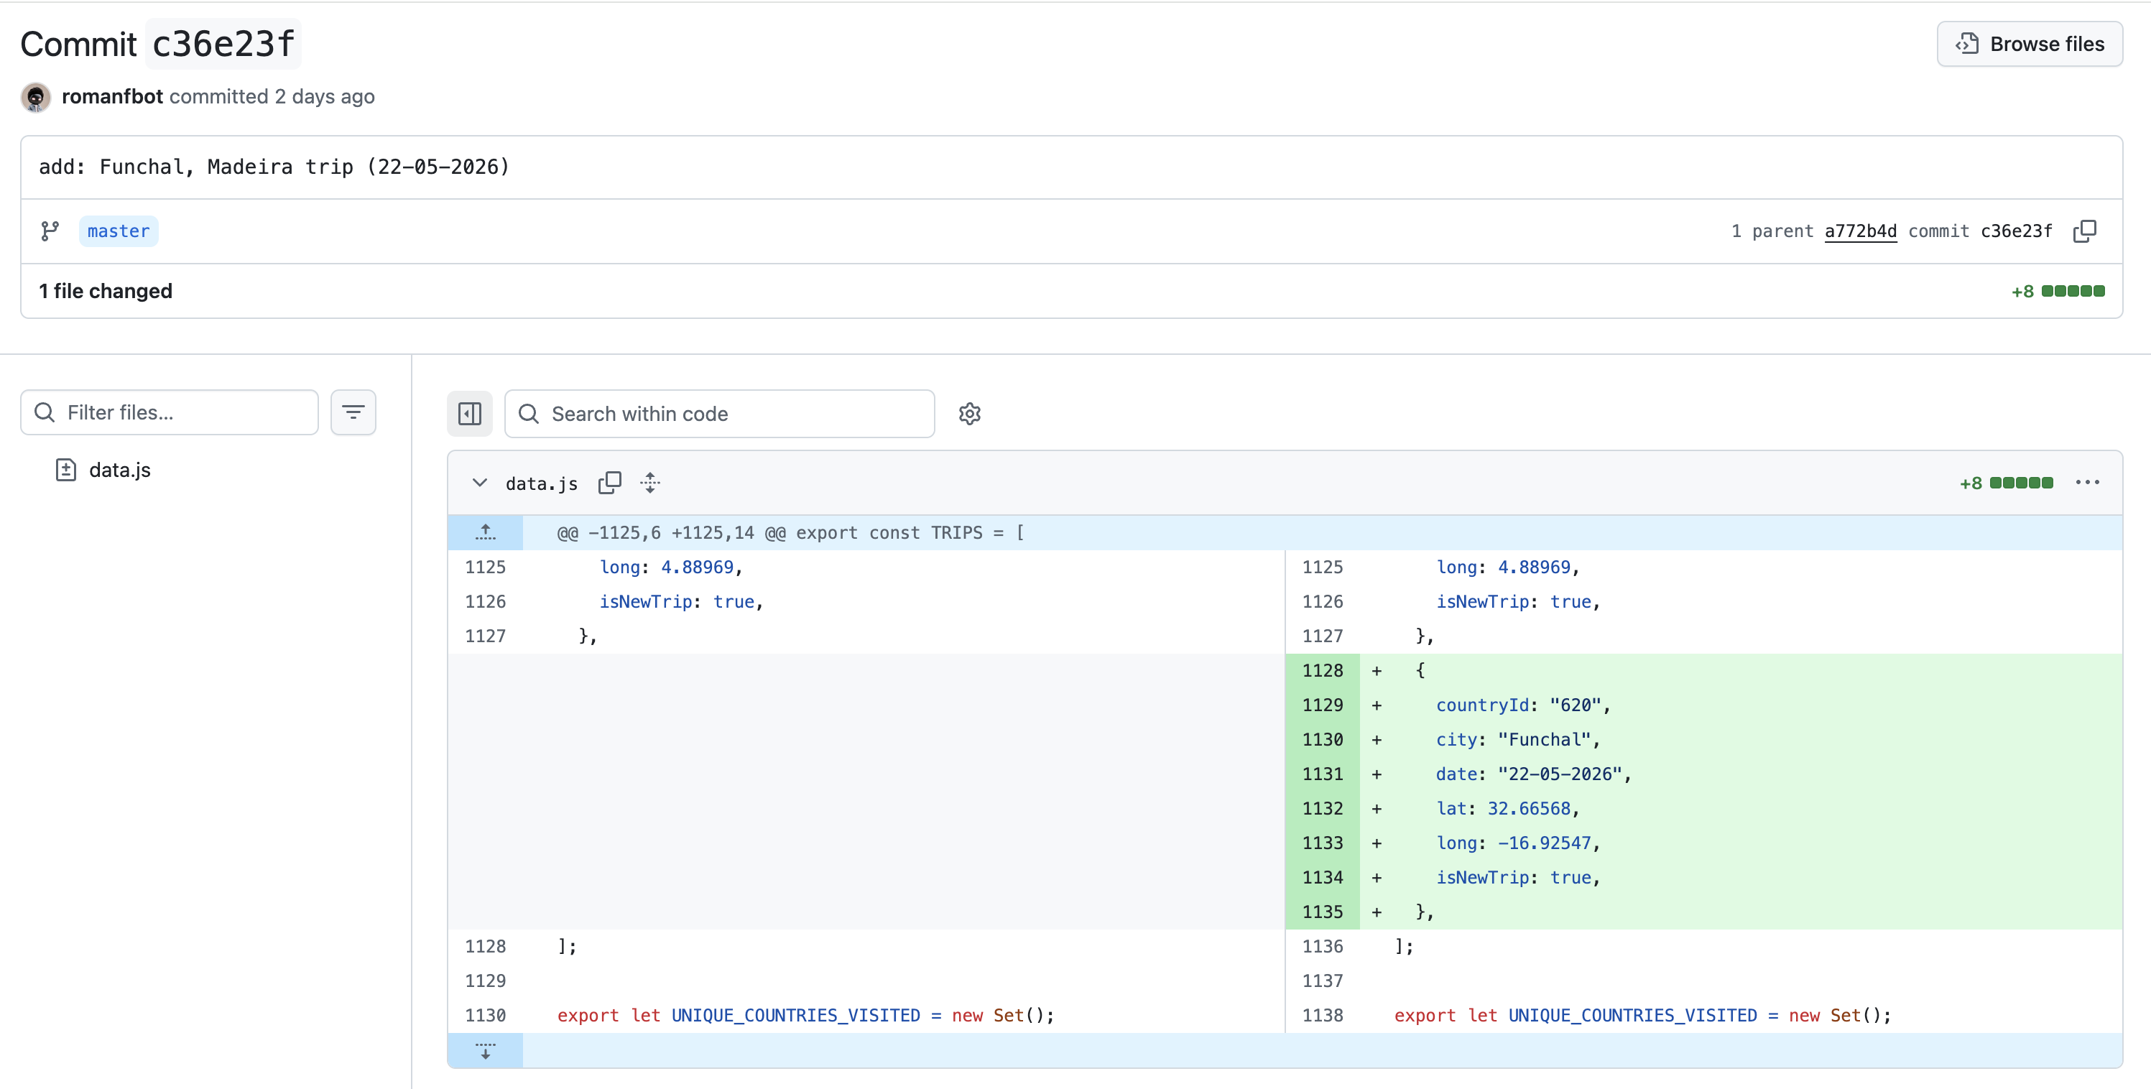Viewport: 2151px width, 1089px height.
Task: Open the data.js file header link
Action: point(541,483)
